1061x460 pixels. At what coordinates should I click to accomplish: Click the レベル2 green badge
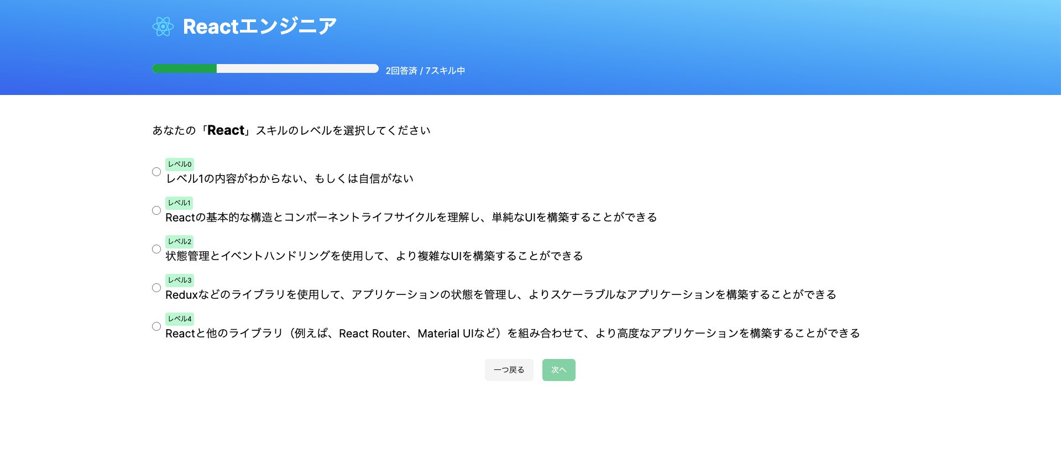coord(180,241)
